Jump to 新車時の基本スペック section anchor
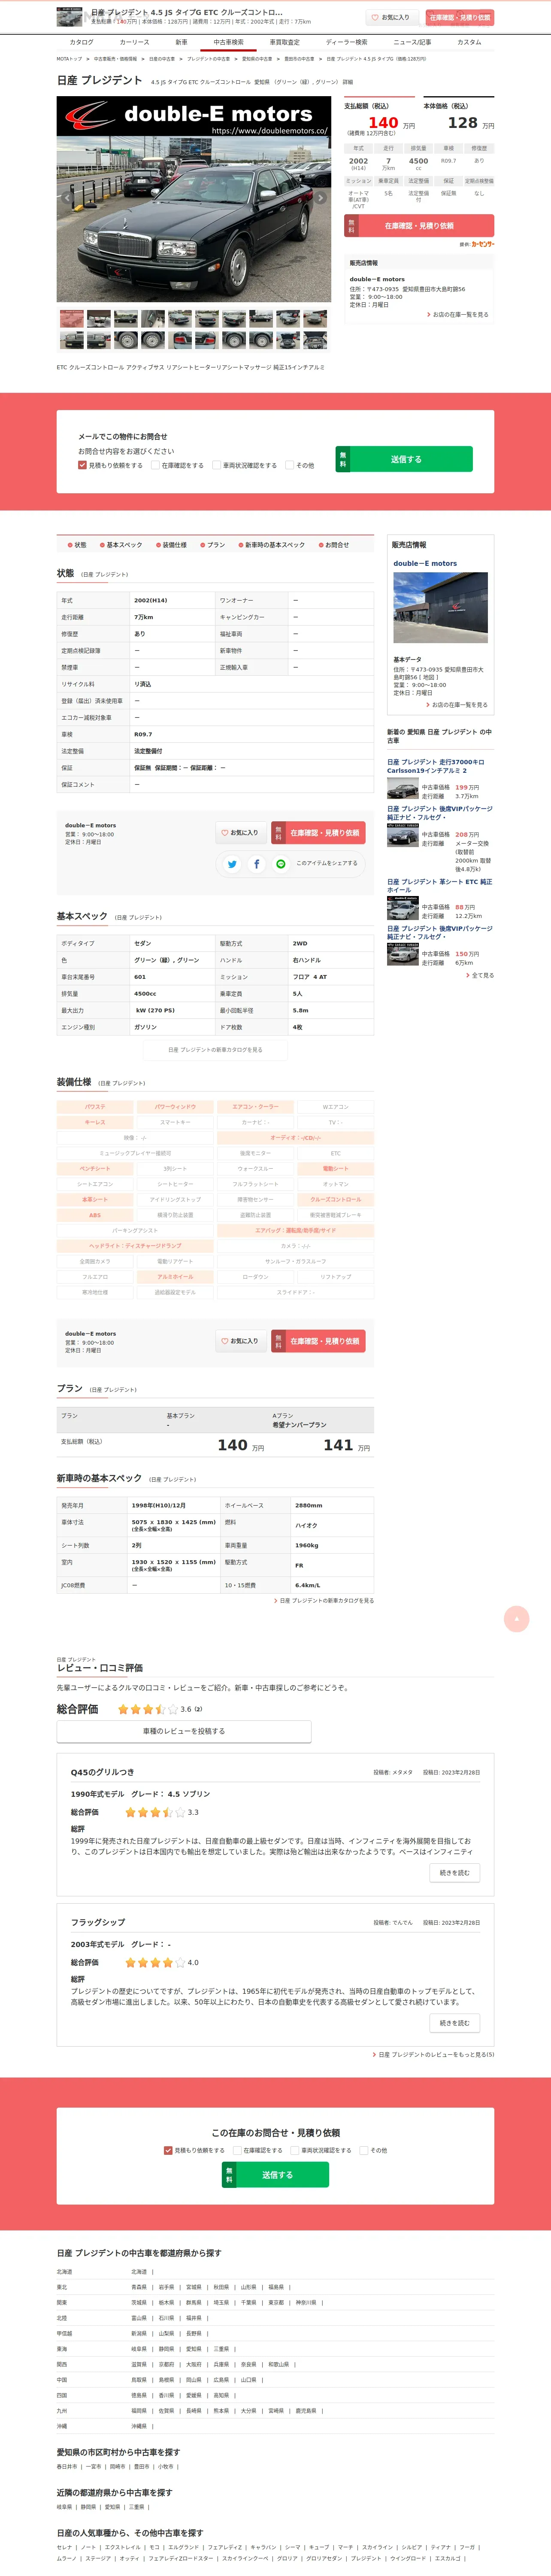 point(271,545)
